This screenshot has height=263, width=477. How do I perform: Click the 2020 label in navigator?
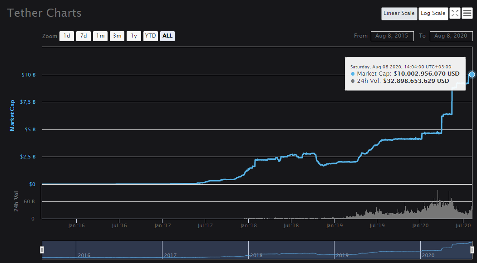tap(428, 255)
